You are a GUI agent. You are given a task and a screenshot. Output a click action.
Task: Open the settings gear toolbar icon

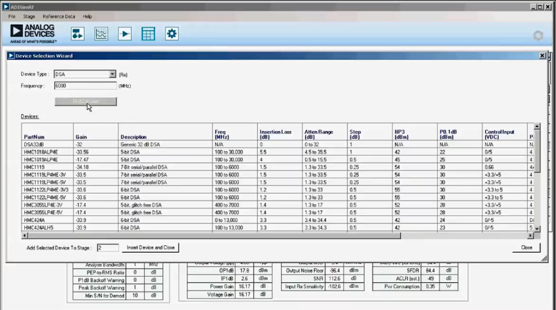coord(171,33)
